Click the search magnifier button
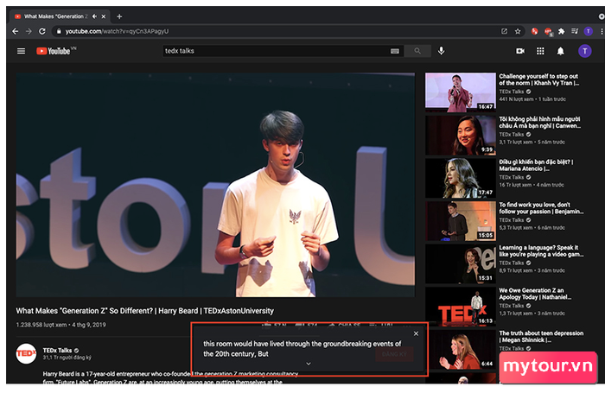 click(417, 51)
